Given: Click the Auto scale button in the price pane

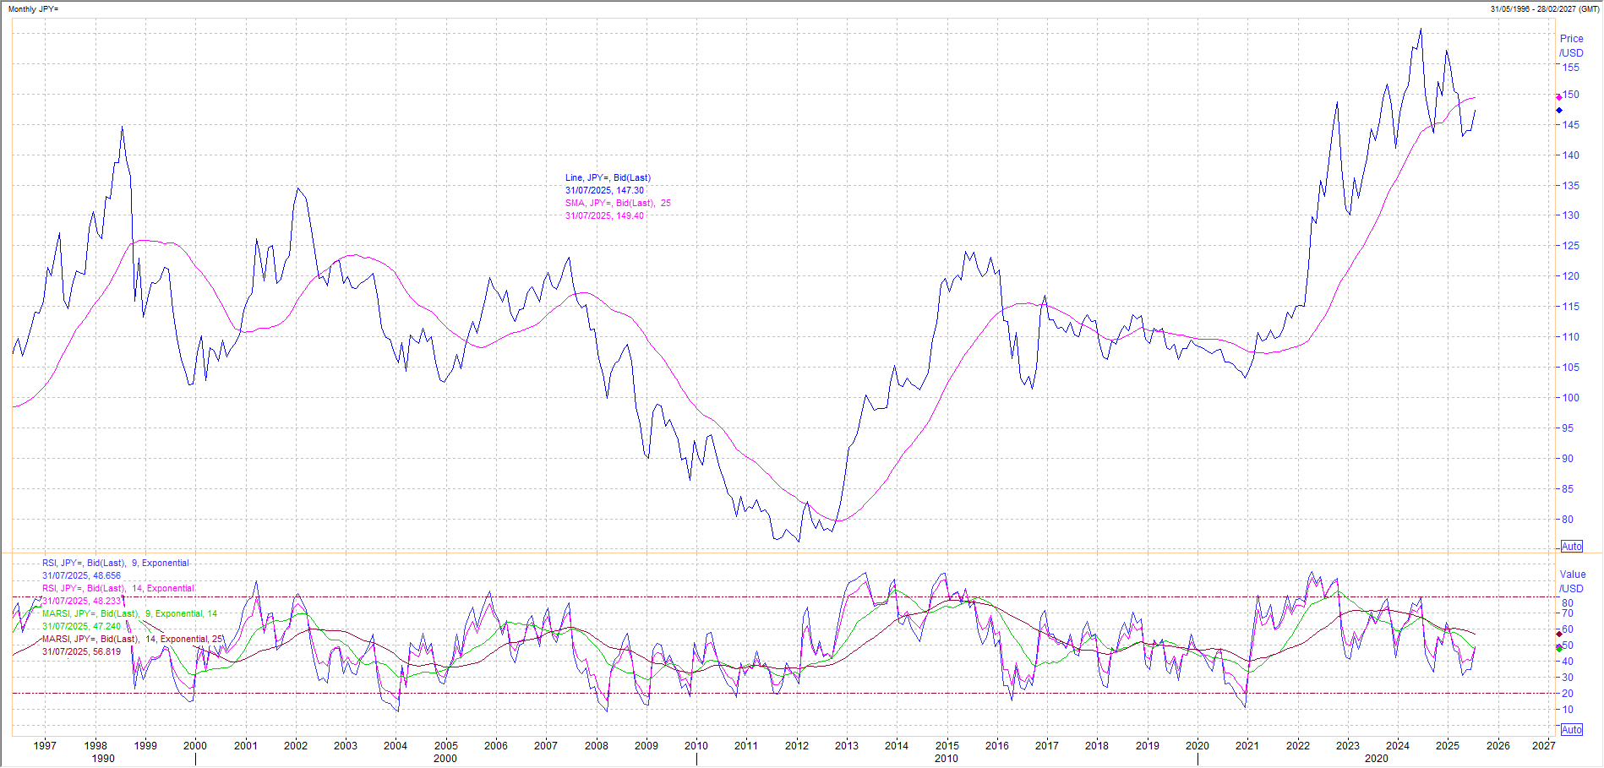Looking at the screenshot, I should coord(1571,547).
